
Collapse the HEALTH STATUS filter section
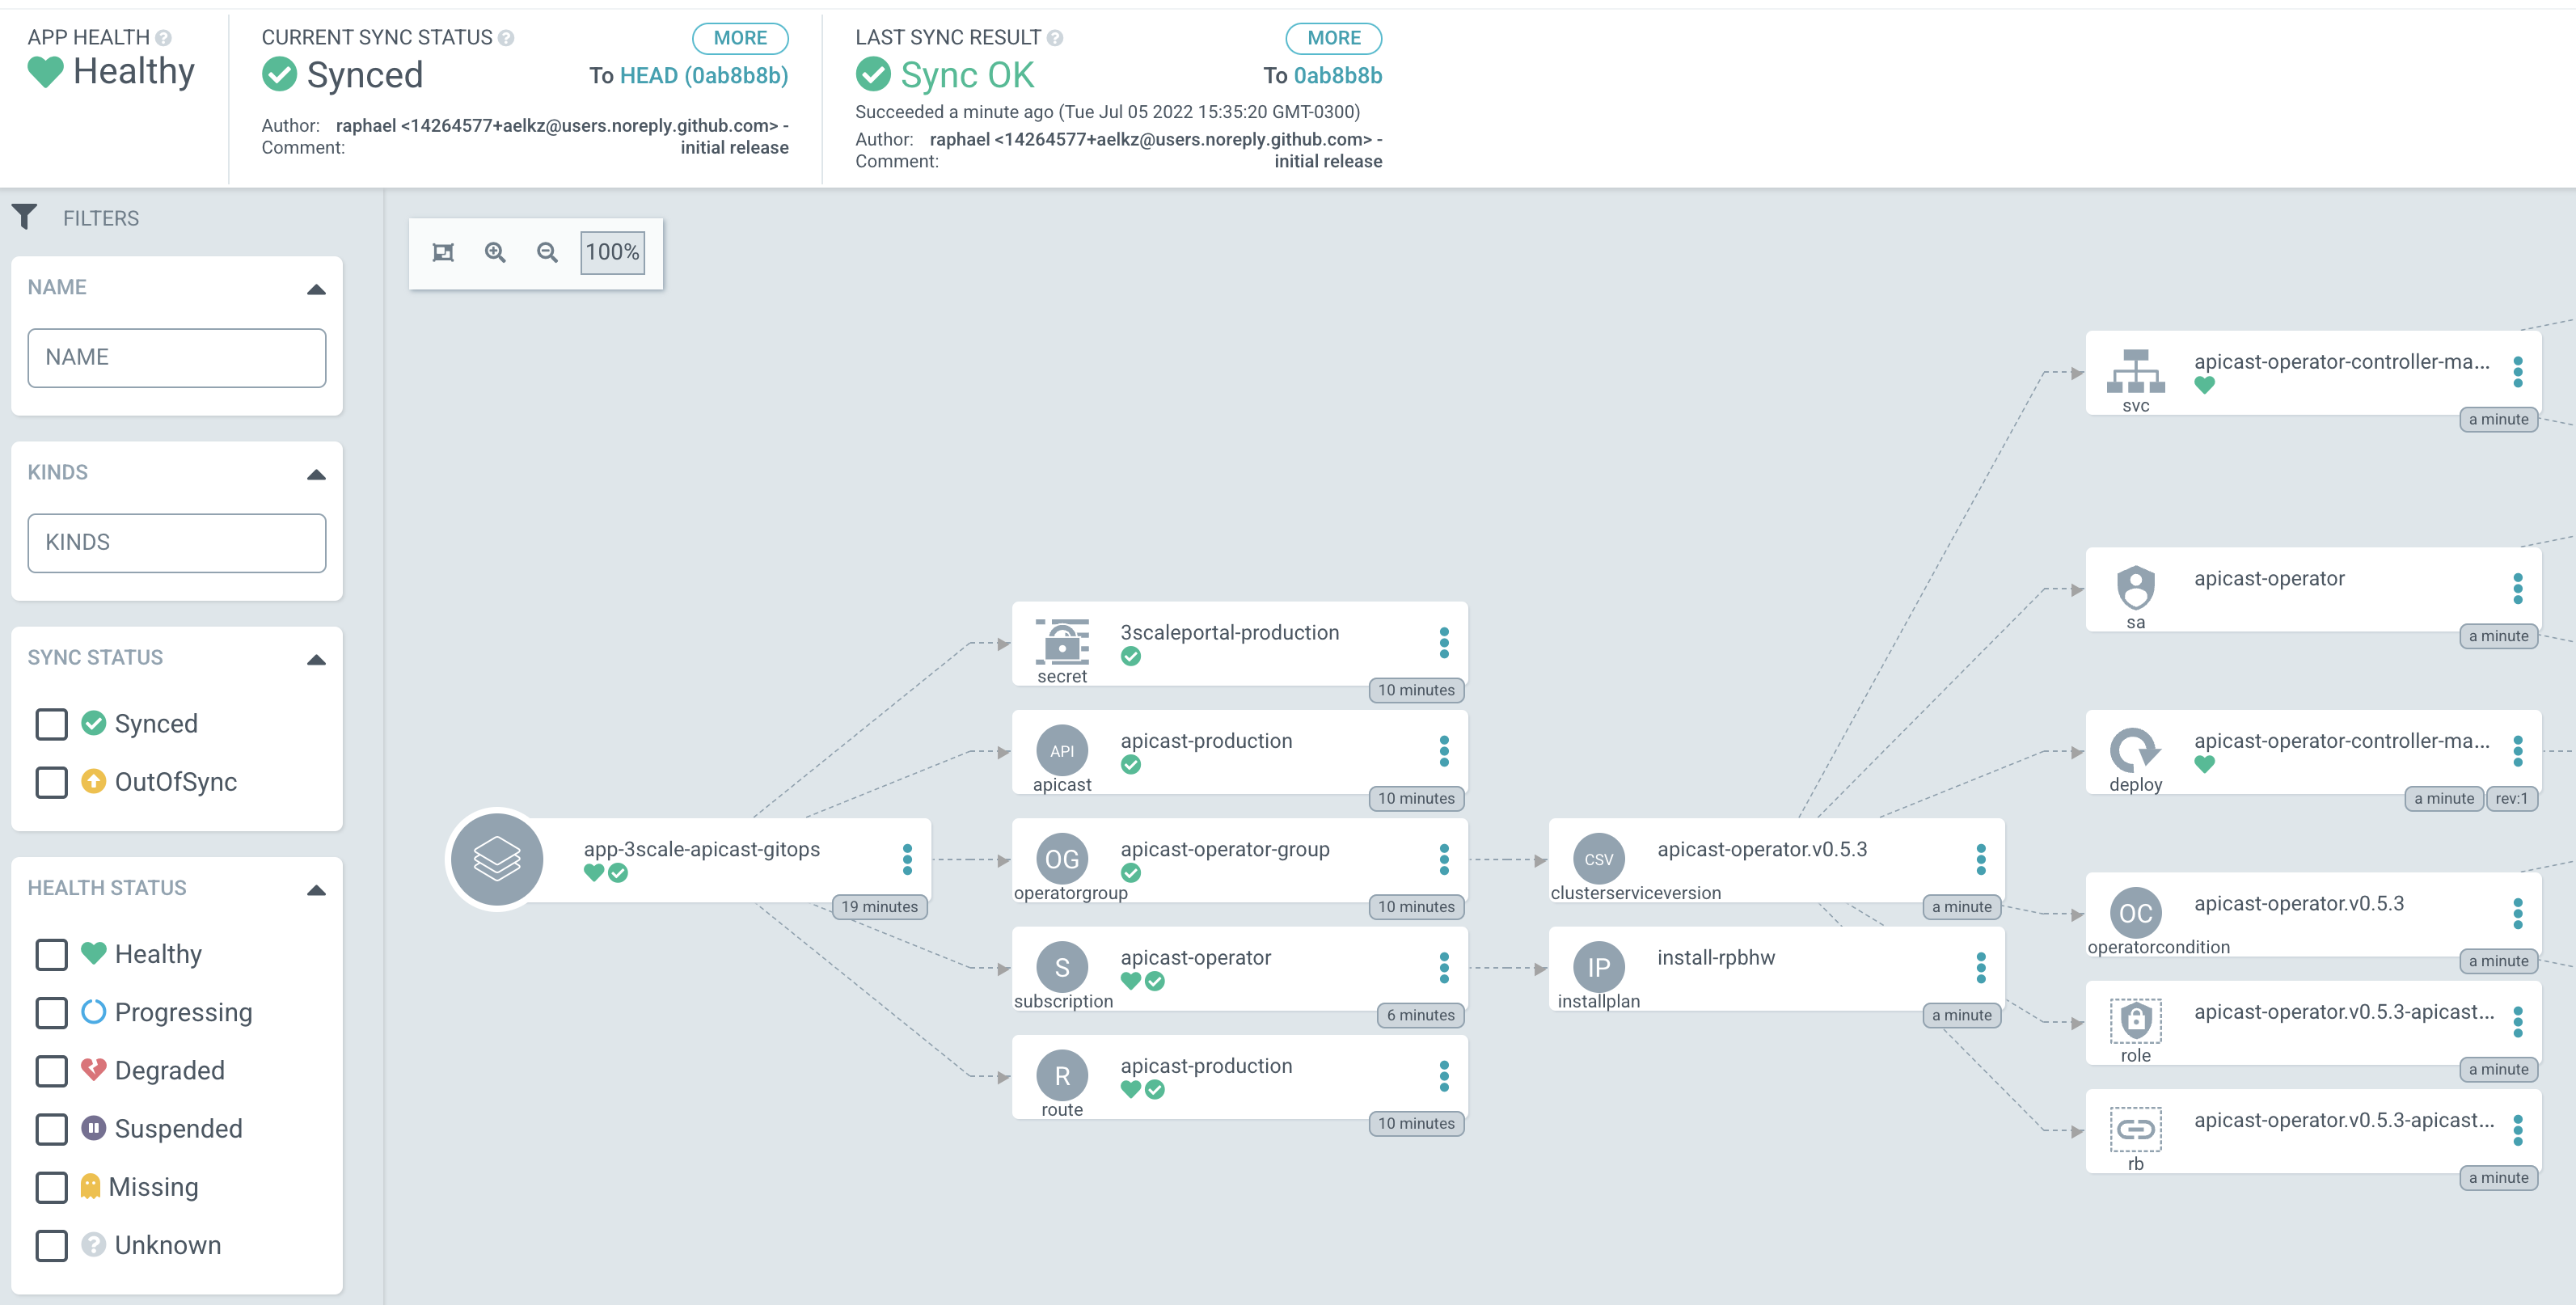[316, 890]
